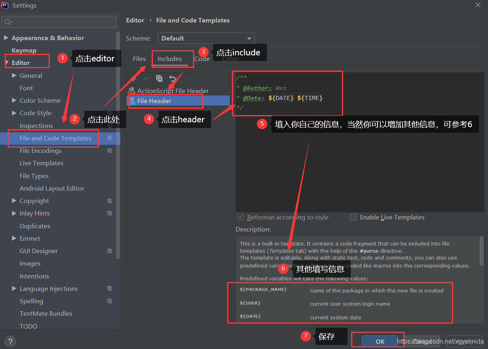Open the Scheme dropdown showing Default

[x=206, y=38]
